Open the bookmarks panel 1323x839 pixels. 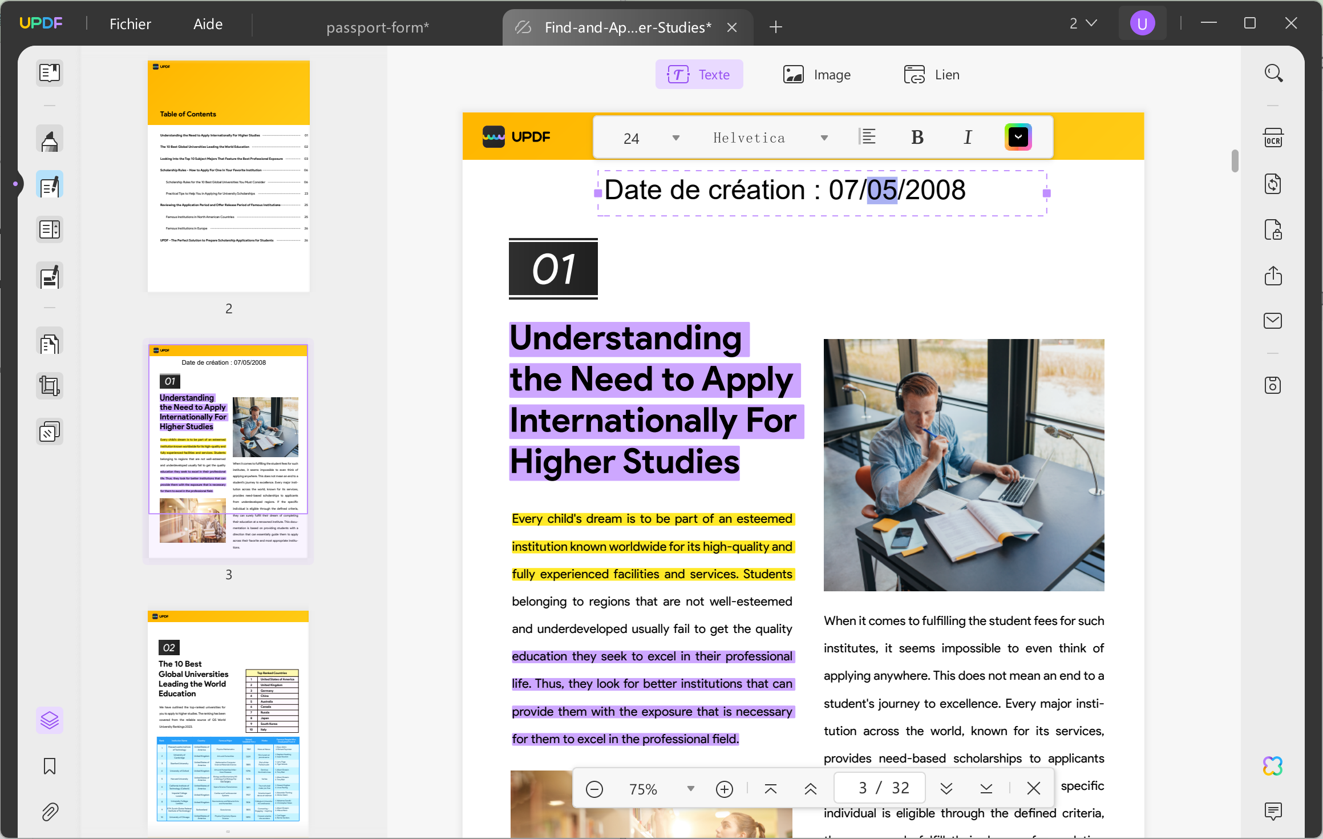[50, 767]
